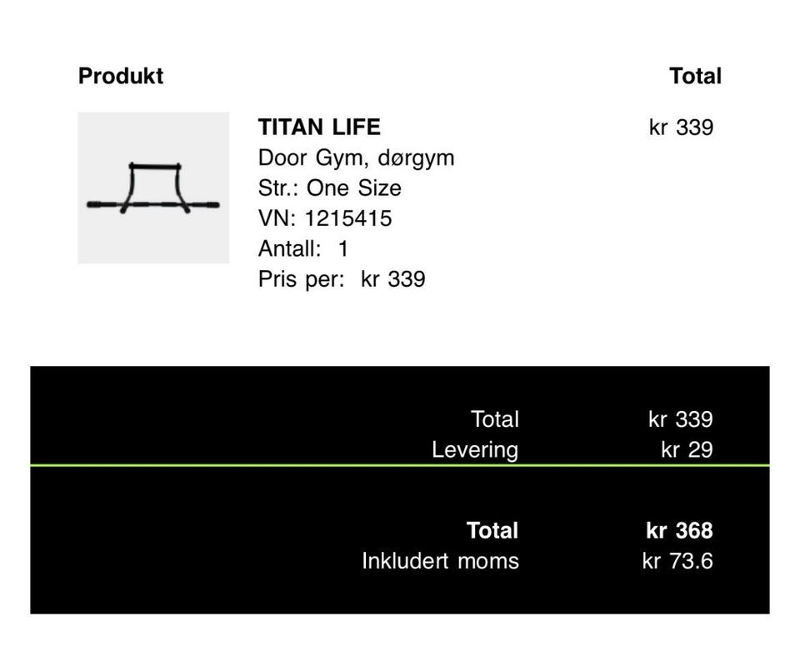The width and height of the screenshot is (800, 647).
Task: Select the quantity value 1 beside Antall
Action: click(343, 248)
